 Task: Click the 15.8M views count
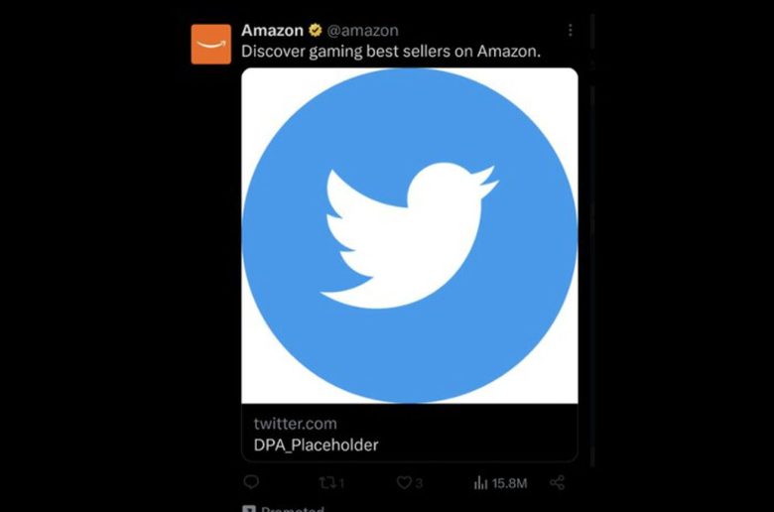(x=509, y=483)
